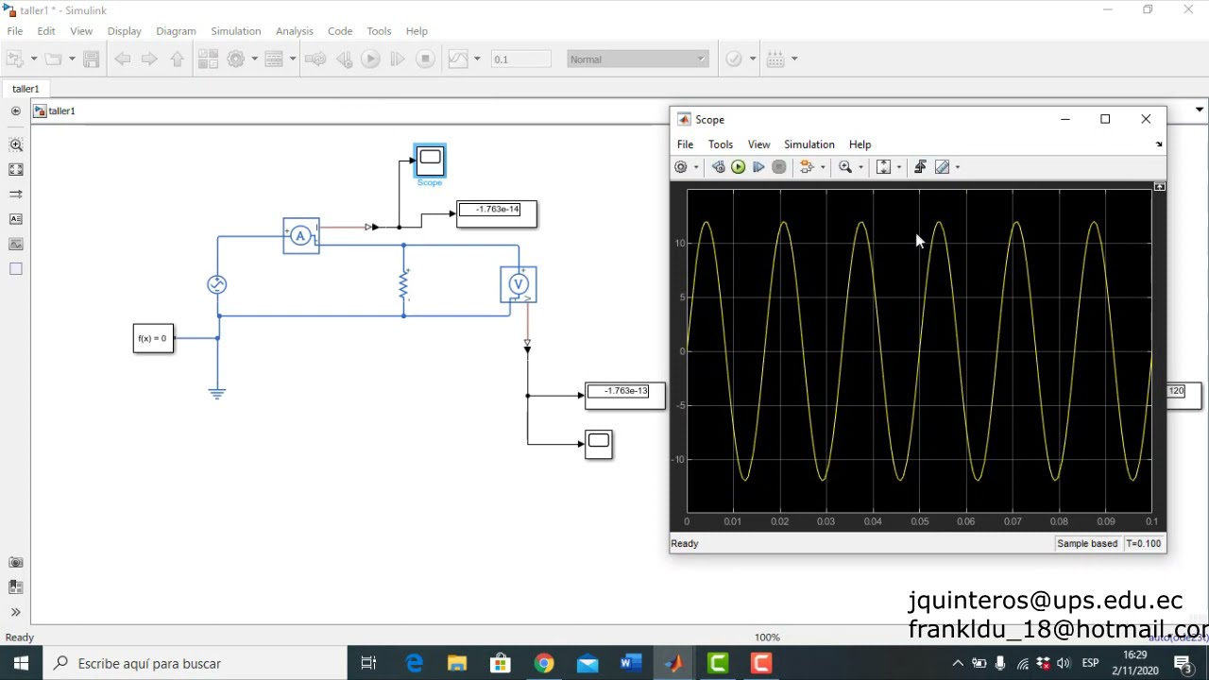Click Run button in Simulink toolbar
Viewport: 1209px width, 680px height.
click(370, 59)
